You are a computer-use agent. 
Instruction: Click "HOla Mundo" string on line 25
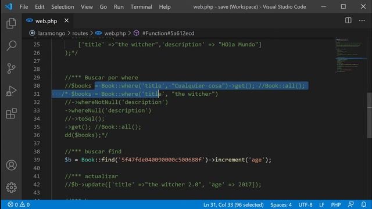tap(238, 45)
